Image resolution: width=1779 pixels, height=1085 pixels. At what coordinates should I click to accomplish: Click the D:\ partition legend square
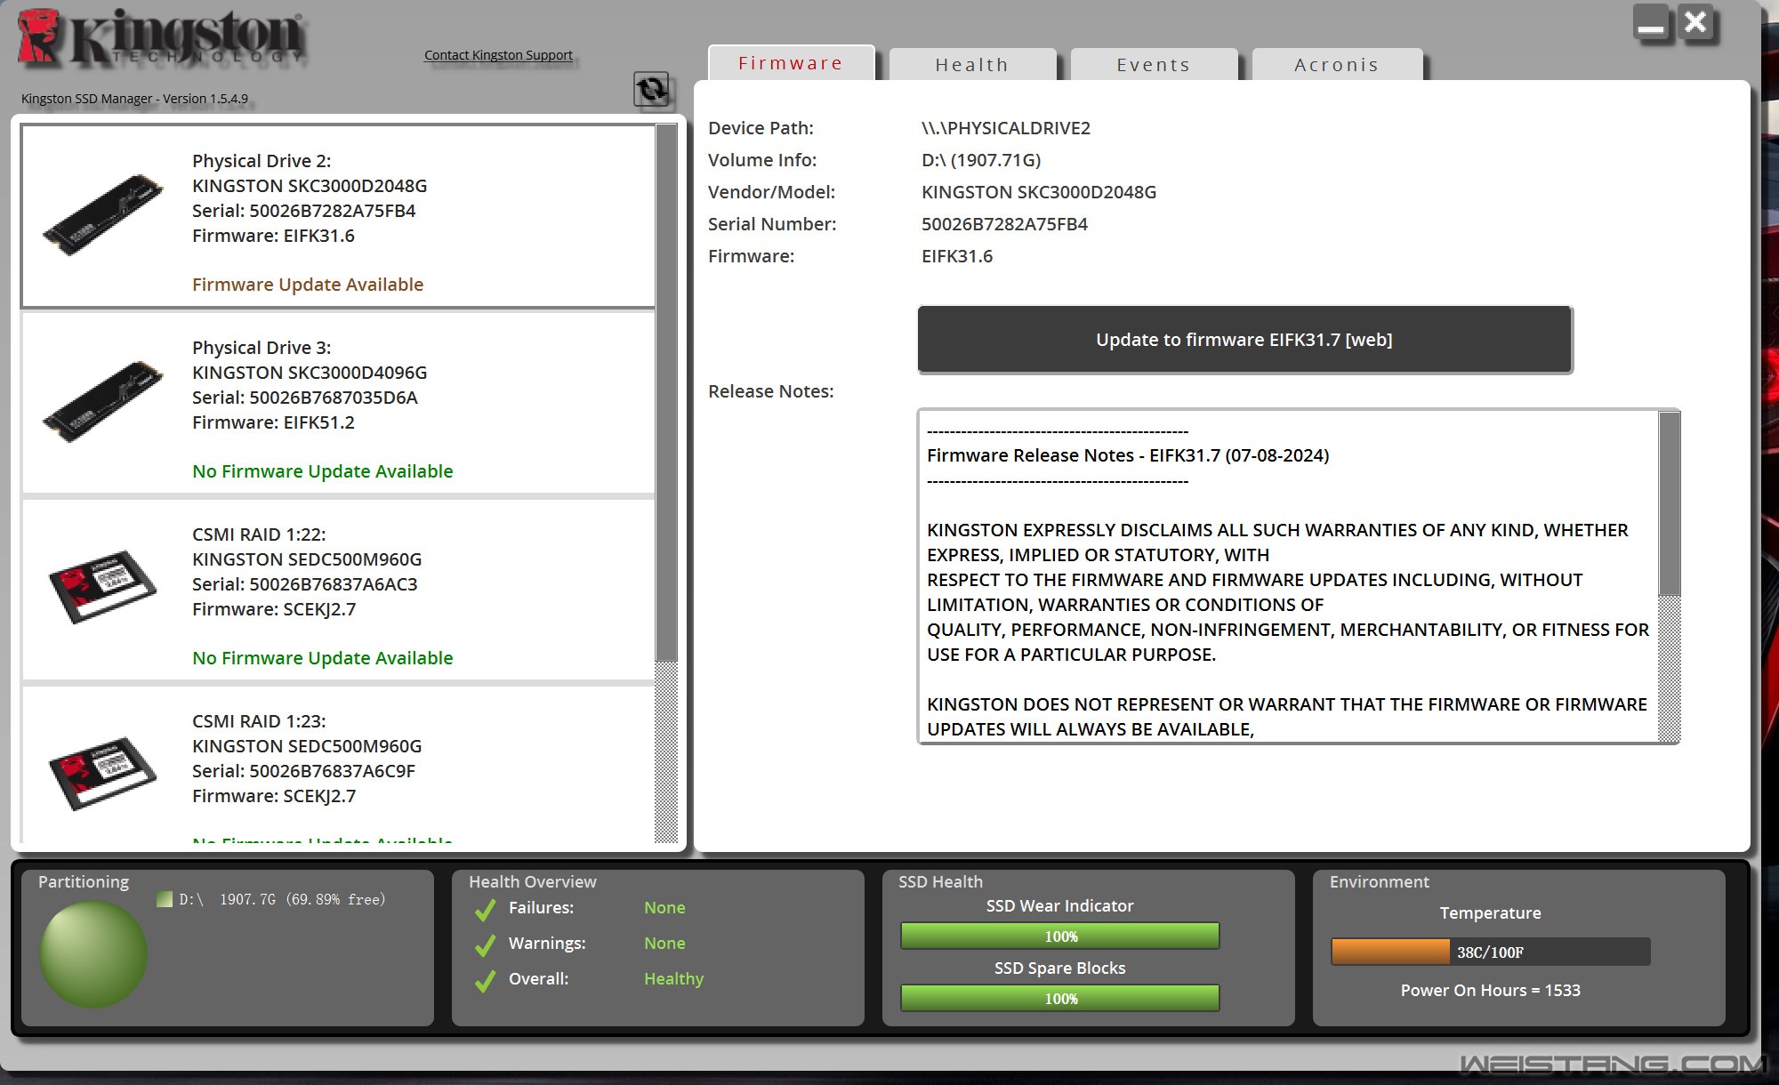(164, 899)
